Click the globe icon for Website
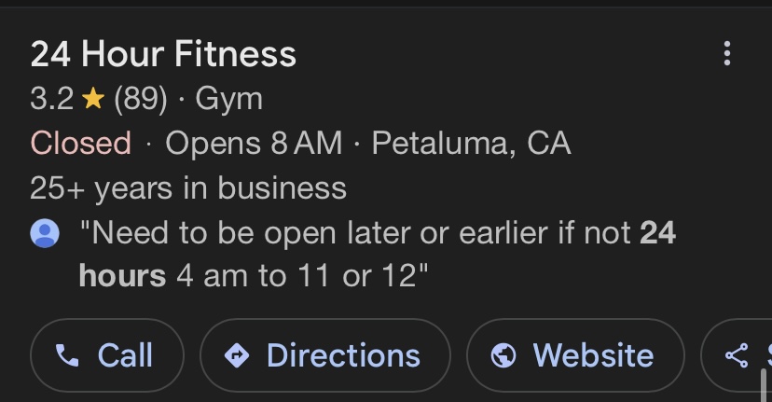Screen dimensions: 772x402 (503, 355)
